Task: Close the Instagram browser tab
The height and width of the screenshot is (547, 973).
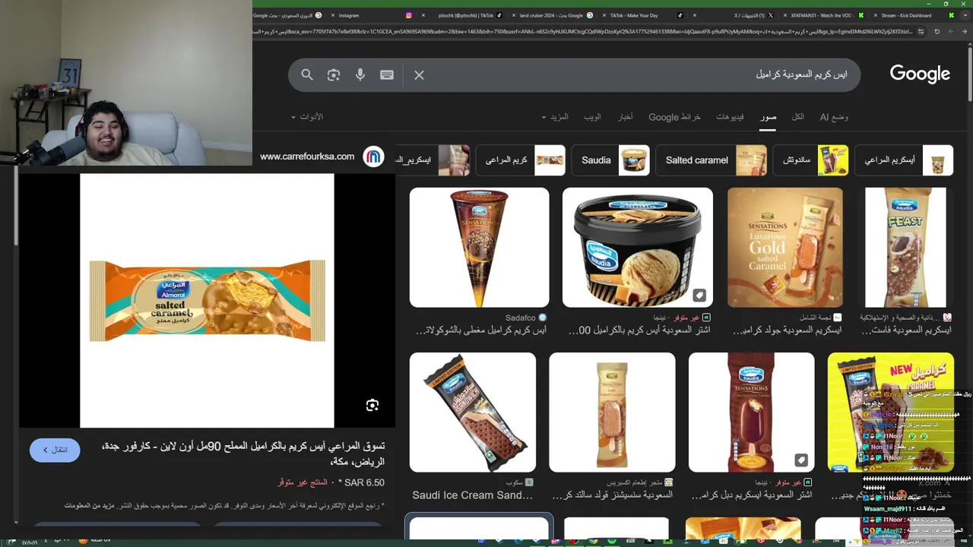Action: pos(334,15)
